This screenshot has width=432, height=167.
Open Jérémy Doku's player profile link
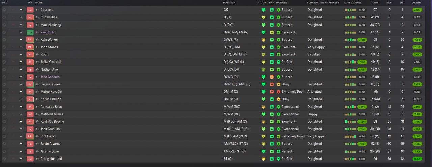(50, 151)
